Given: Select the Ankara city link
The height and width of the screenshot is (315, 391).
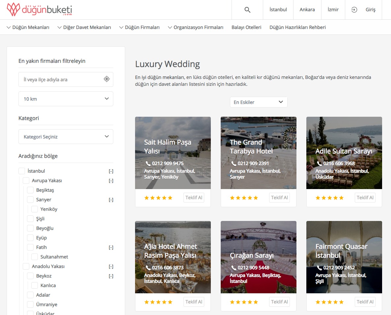Looking at the screenshot, I should click(307, 10).
